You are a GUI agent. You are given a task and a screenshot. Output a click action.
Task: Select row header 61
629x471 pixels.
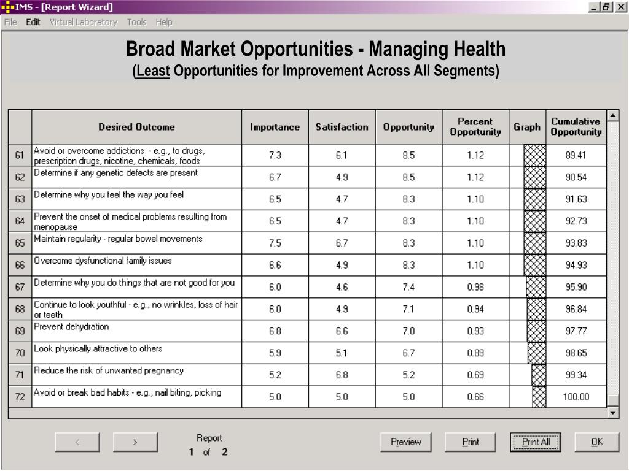pyautogui.click(x=20, y=155)
